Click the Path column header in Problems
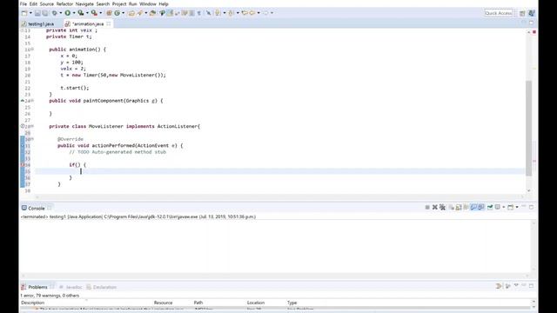Viewport: 557px width, 313px height. coord(198,303)
